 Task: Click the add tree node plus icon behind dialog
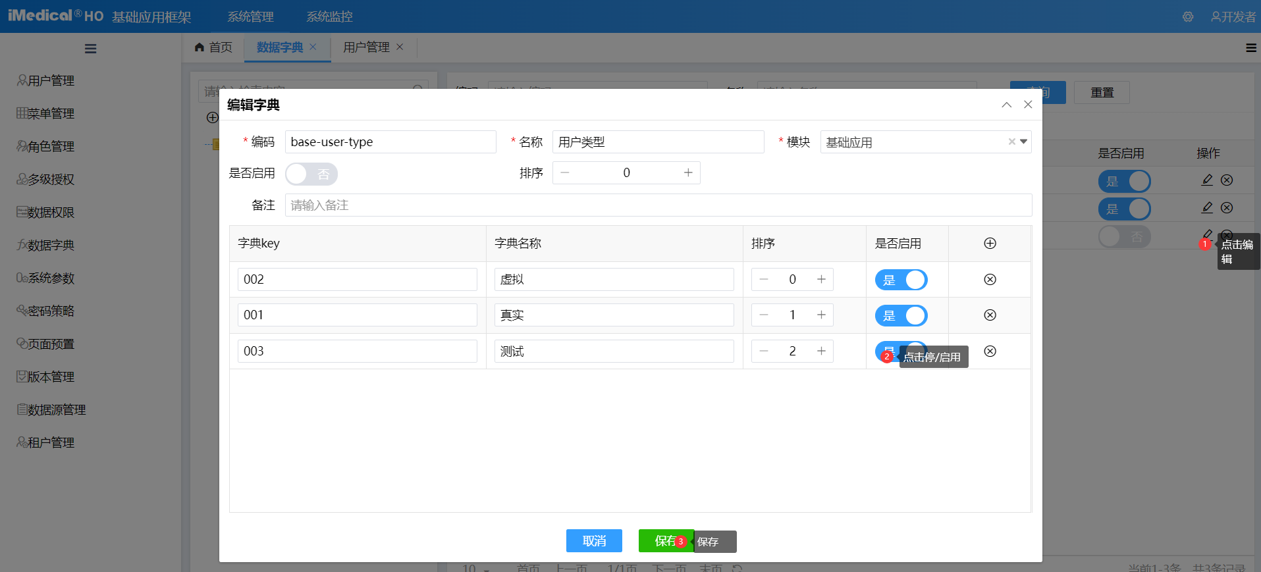click(x=212, y=118)
